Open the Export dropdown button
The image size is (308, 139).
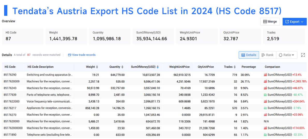295,21
